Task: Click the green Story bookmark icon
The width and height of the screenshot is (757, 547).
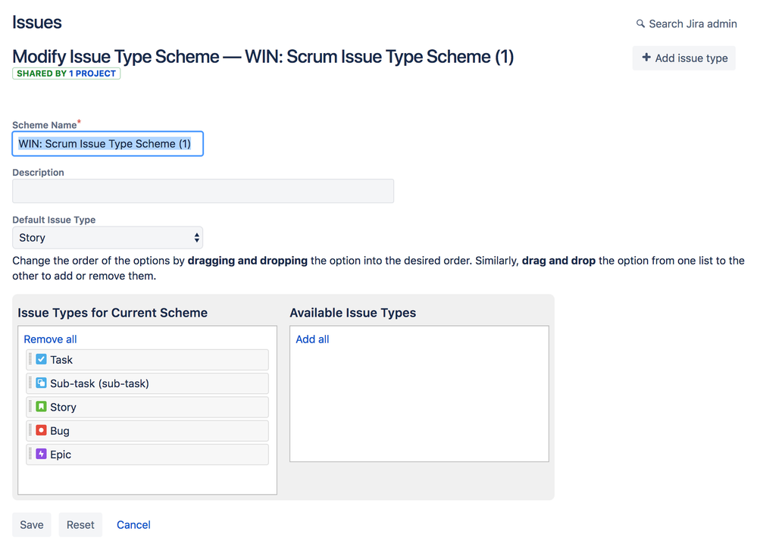Action: click(x=42, y=407)
